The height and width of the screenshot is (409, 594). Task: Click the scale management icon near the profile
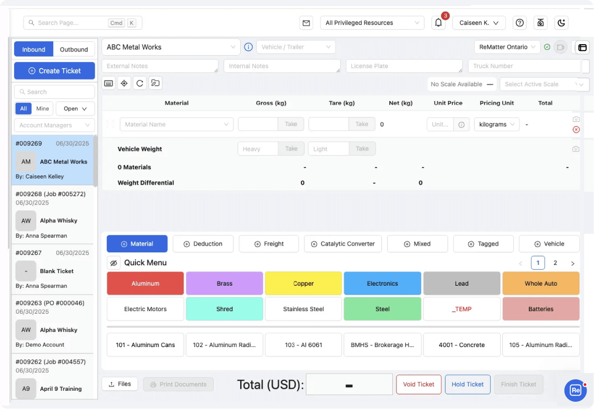(540, 22)
